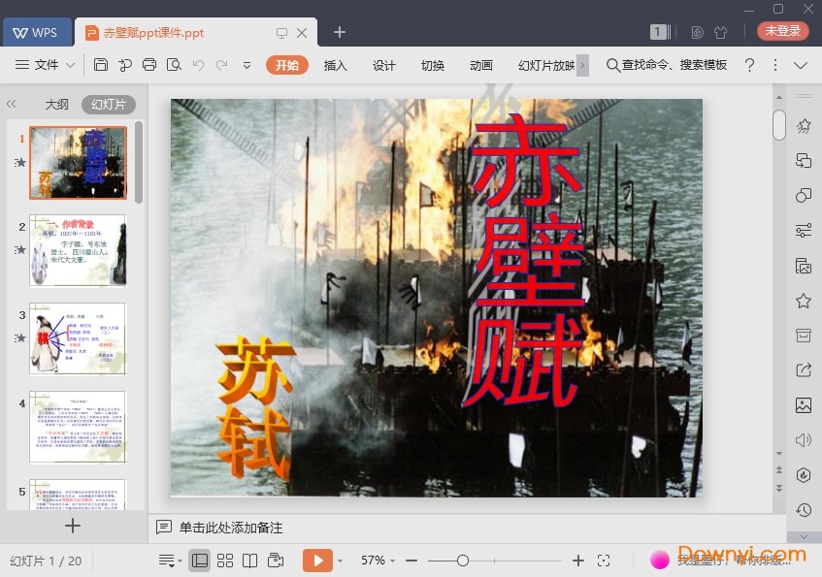Screen dimensions: 822x577
Task: Switch to the 幻灯片 (Slides) panel
Action: (107, 104)
